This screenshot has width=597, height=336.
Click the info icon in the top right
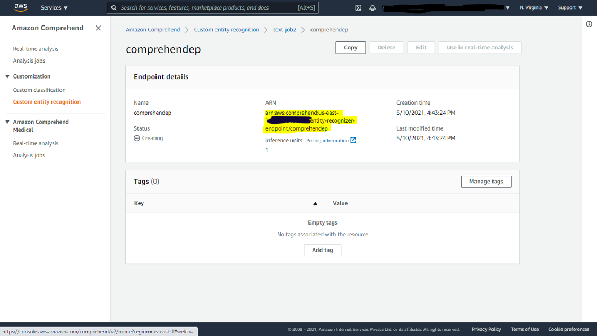[589, 24]
